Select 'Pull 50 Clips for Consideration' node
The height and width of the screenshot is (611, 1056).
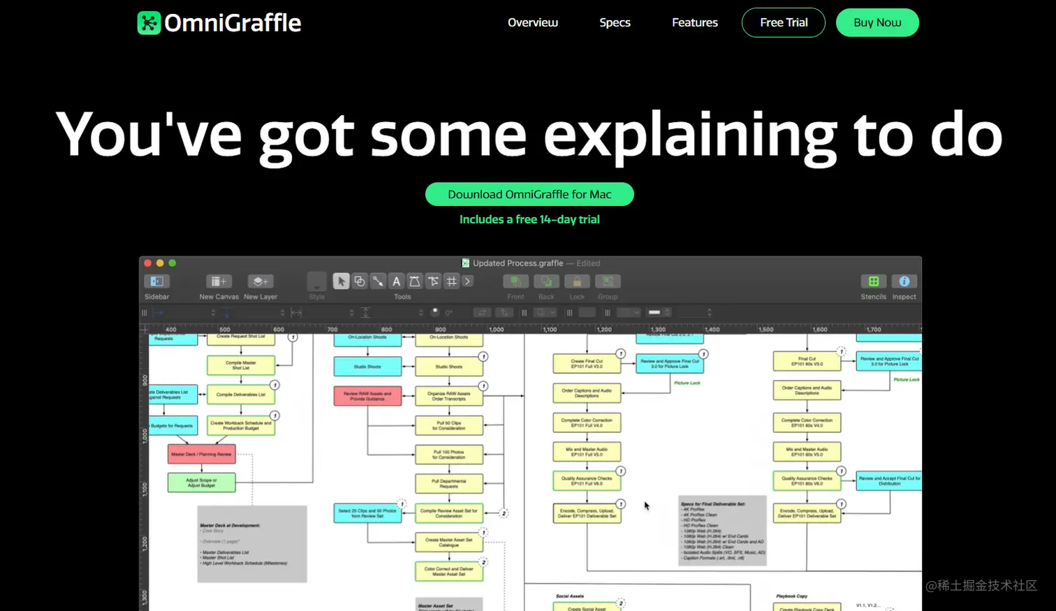[x=449, y=425]
